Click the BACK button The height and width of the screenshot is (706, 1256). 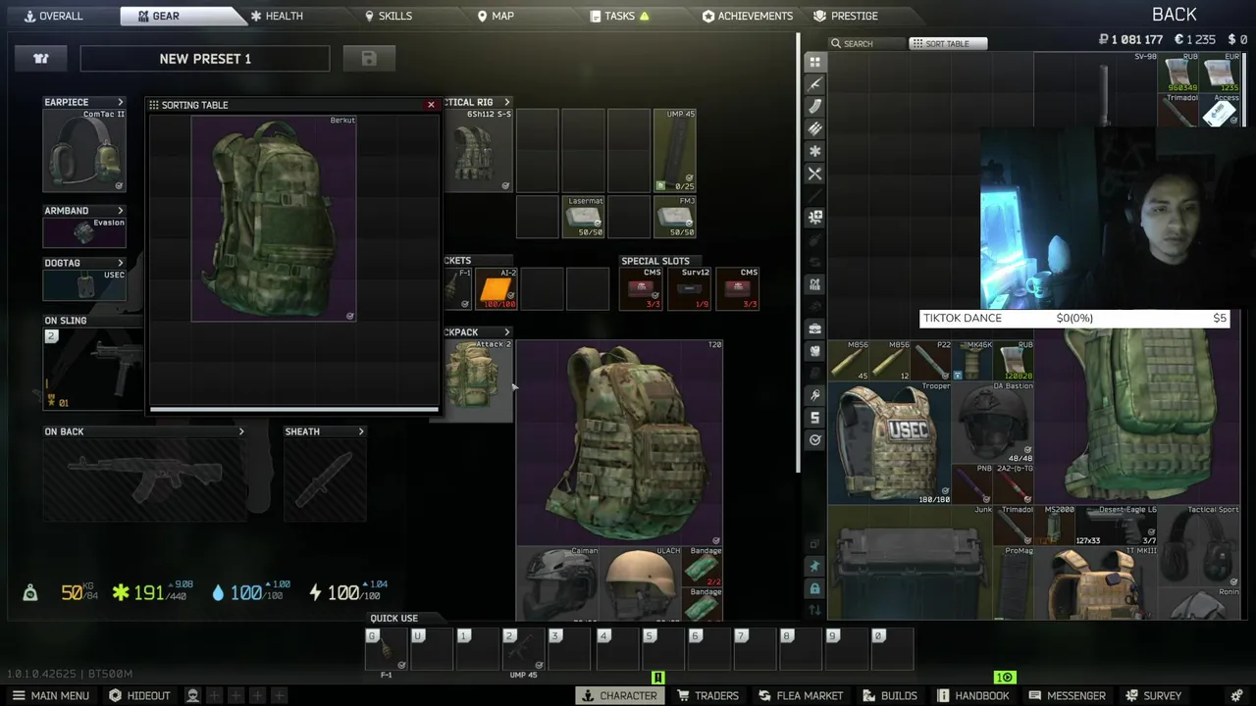pos(1174,15)
